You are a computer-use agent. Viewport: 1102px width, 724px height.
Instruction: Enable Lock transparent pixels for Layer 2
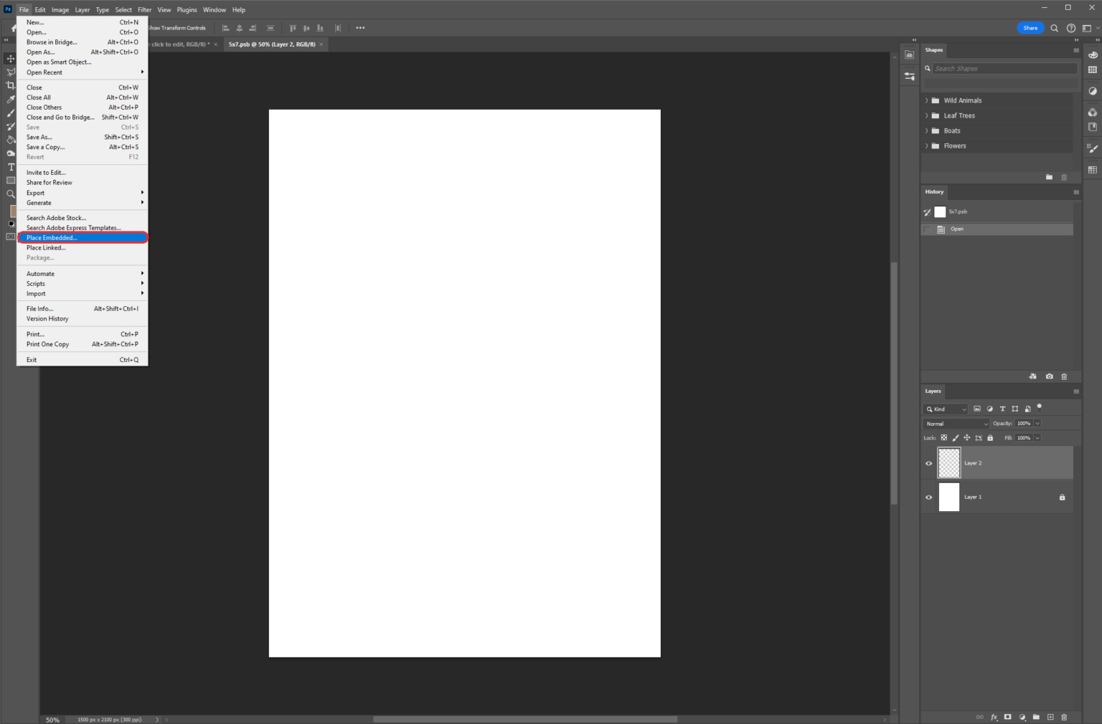click(944, 437)
